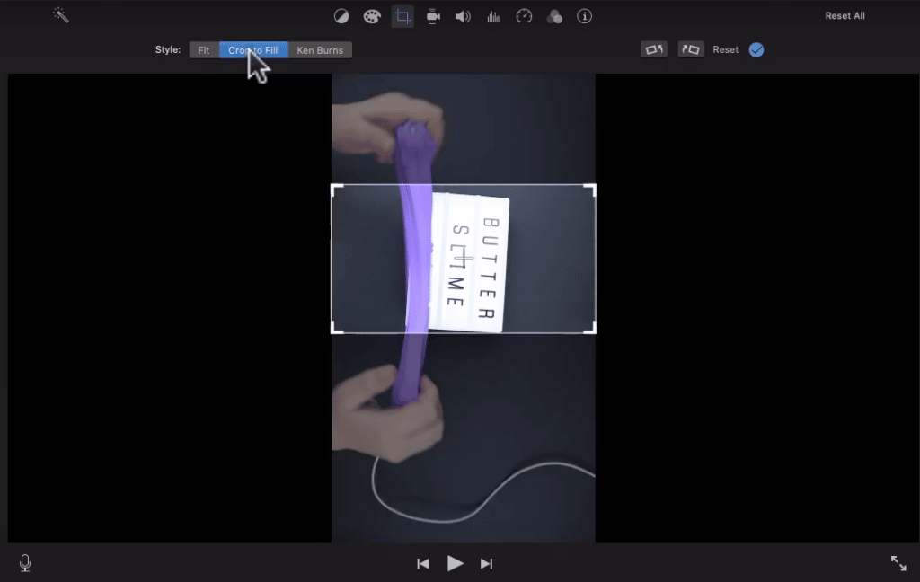Open noise reduction and equalizer
This screenshot has height=582, width=920.
493,16
